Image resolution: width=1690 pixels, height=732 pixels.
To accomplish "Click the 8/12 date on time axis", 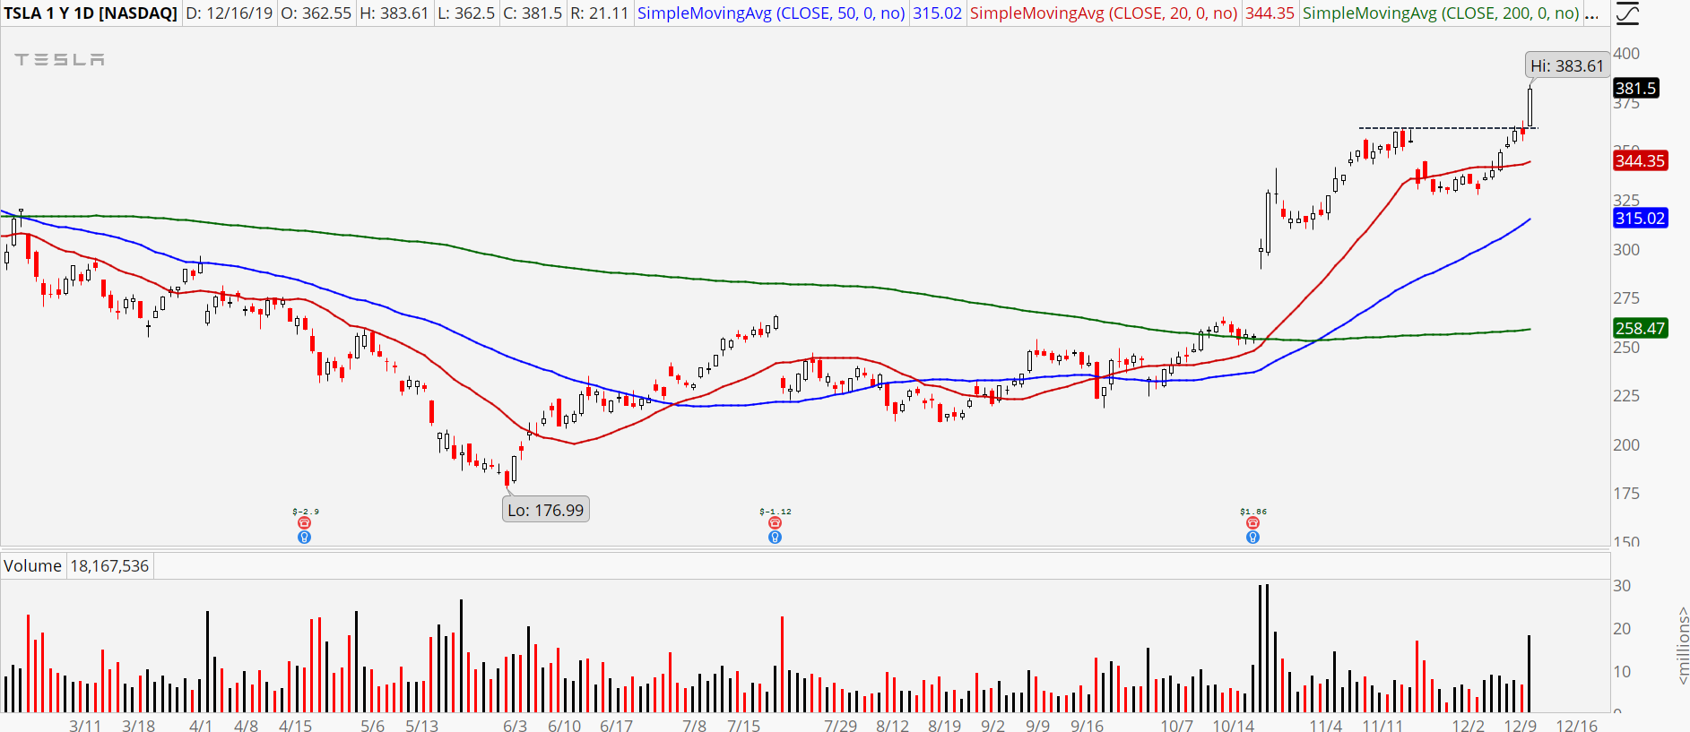I will [x=893, y=725].
